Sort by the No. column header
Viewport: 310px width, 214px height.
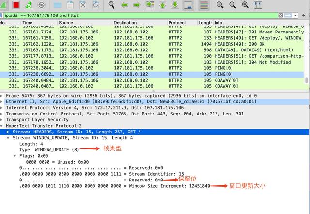pyautogui.click(x=10, y=23)
